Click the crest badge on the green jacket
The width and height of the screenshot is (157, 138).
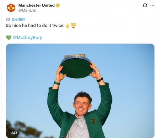point(93,120)
